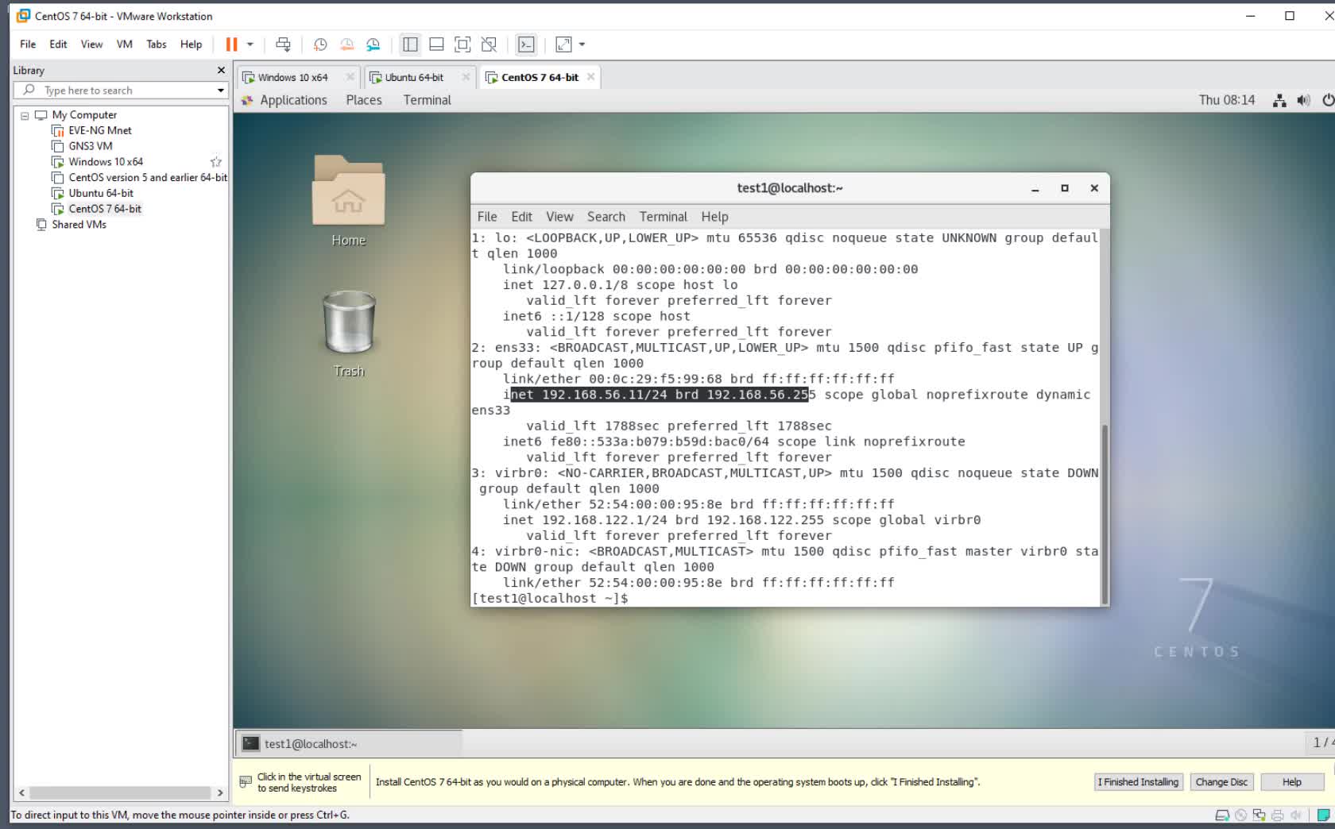Click the library search input field

pos(119,91)
